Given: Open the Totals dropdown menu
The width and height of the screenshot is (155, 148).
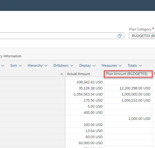Looking at the screenshot, I should click(135, 65).
